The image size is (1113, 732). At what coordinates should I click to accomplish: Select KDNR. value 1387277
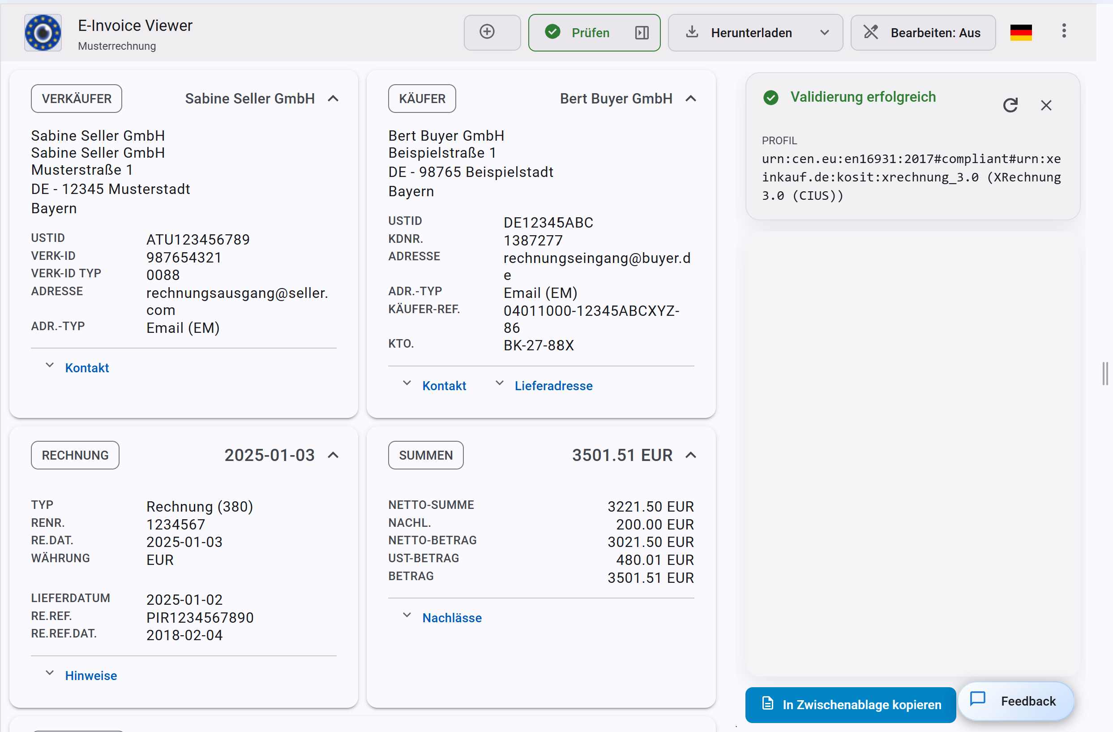[533, 241]
